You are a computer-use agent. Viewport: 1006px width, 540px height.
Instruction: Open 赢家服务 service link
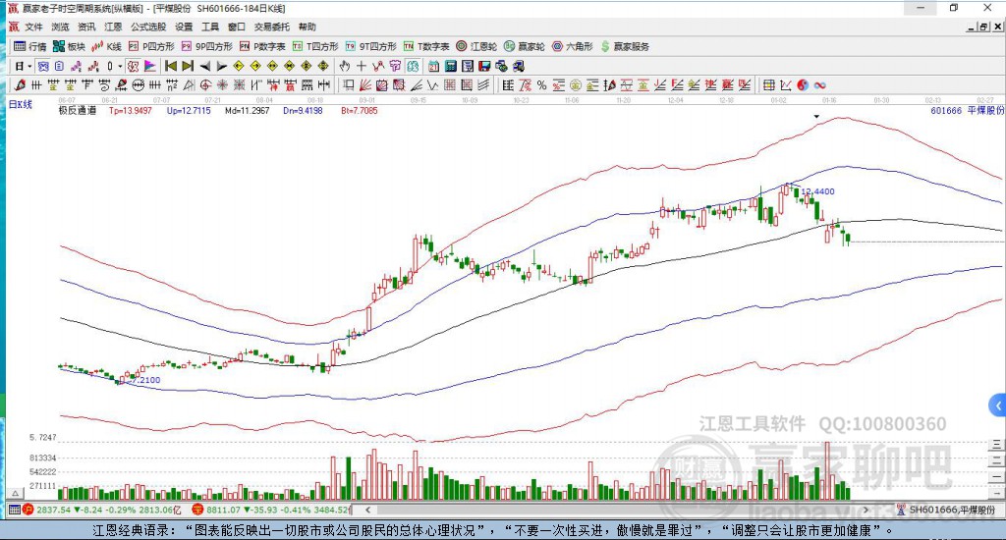tap(625, 46)
